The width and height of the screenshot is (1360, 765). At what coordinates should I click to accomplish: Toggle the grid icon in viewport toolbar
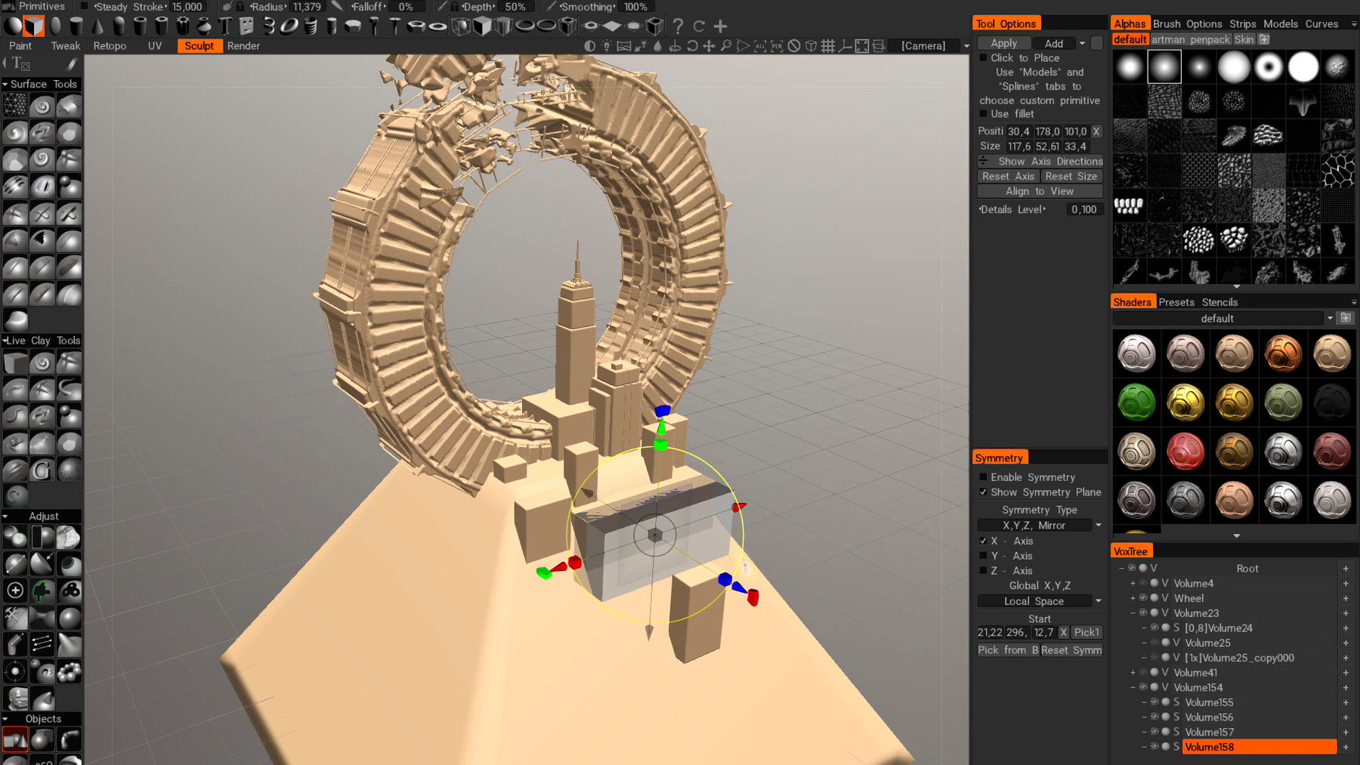pyautogui.click(x=828, y=46)
